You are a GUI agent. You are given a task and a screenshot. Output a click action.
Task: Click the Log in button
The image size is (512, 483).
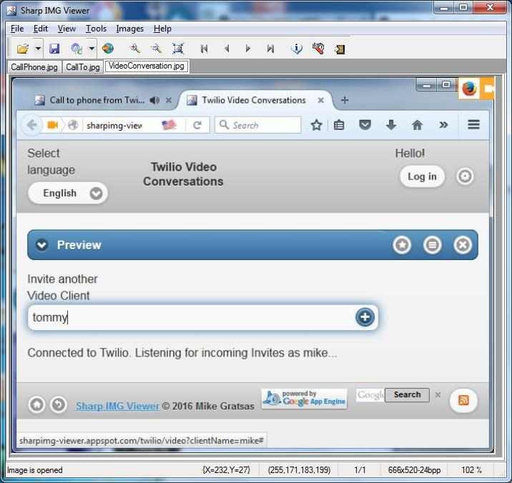coord(422,176)
